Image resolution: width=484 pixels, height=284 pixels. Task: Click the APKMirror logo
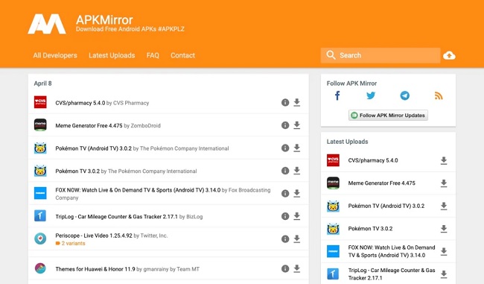47,24
